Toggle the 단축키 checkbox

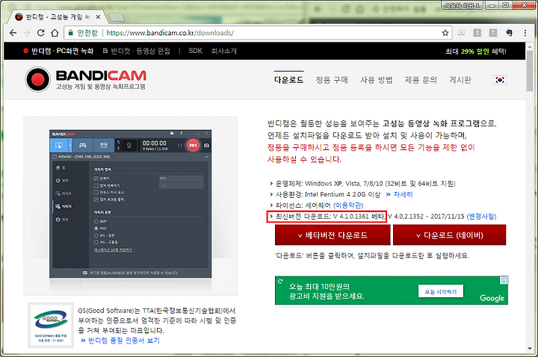(x=96, y=178)
